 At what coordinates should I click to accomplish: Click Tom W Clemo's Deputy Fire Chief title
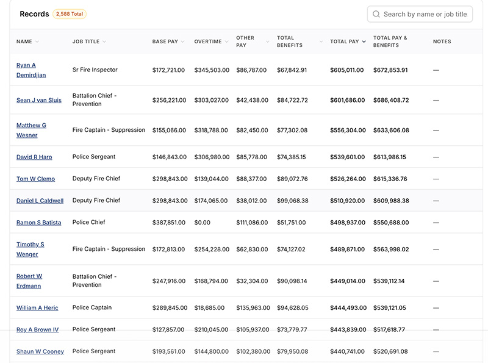(x=96, y=178)
